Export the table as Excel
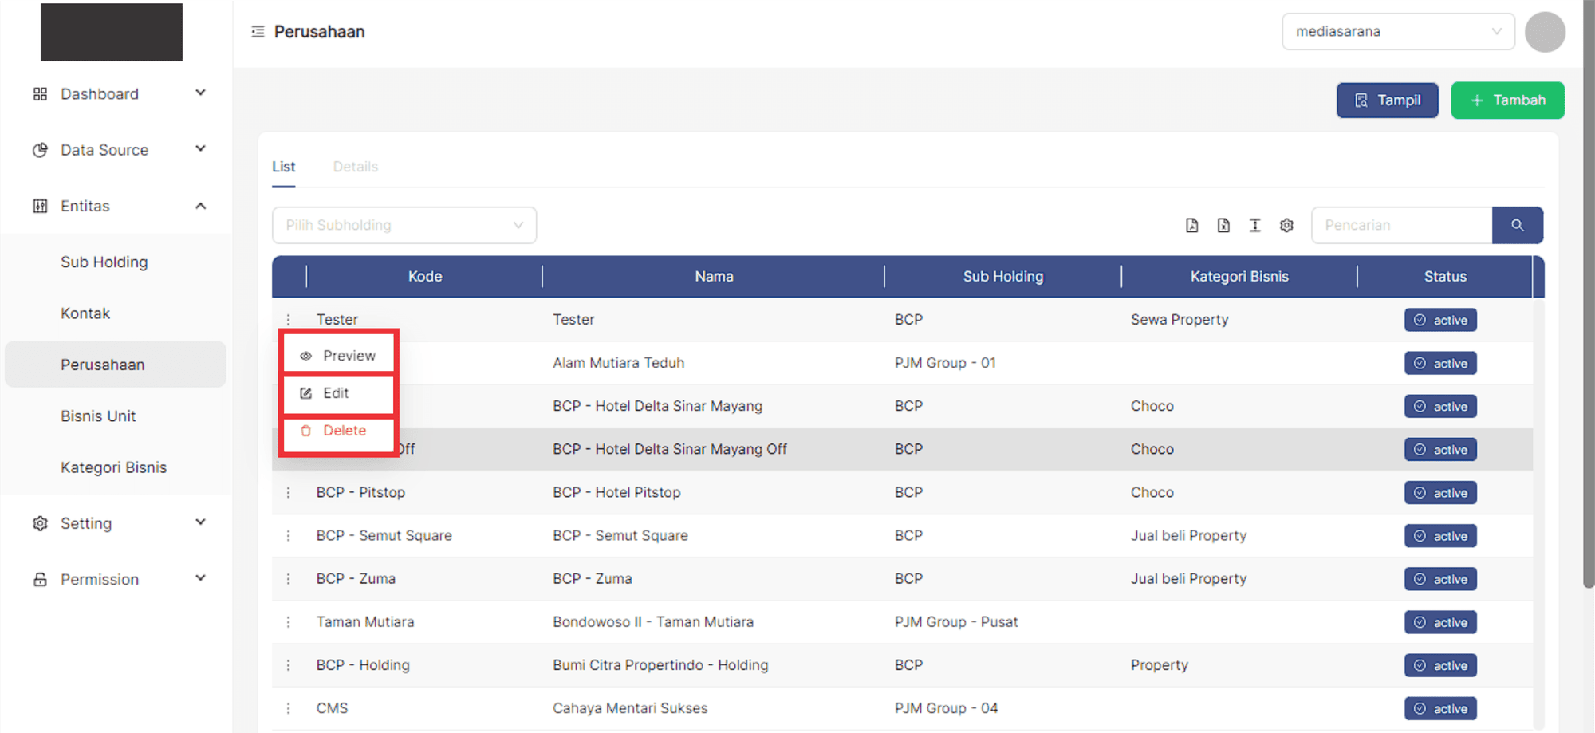The image size is (1595, 733). (1223, 225)
